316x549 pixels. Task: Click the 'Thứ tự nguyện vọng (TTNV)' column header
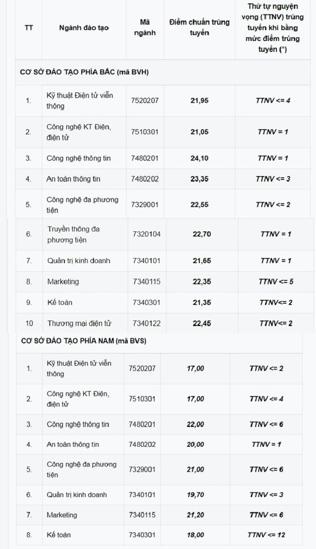click(273, 27)
